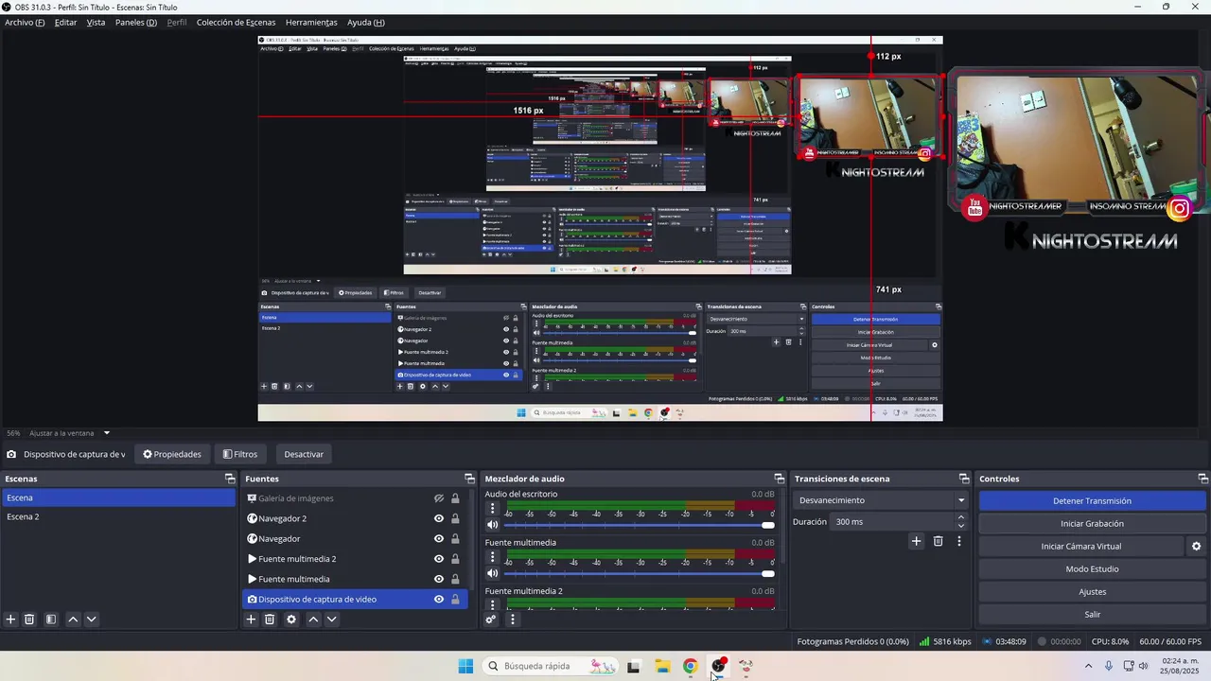The height and width of the screenshot is (681, 1211).
Task: Mute the Fuente multimedia audio channel
Action: tap(492, 573)
